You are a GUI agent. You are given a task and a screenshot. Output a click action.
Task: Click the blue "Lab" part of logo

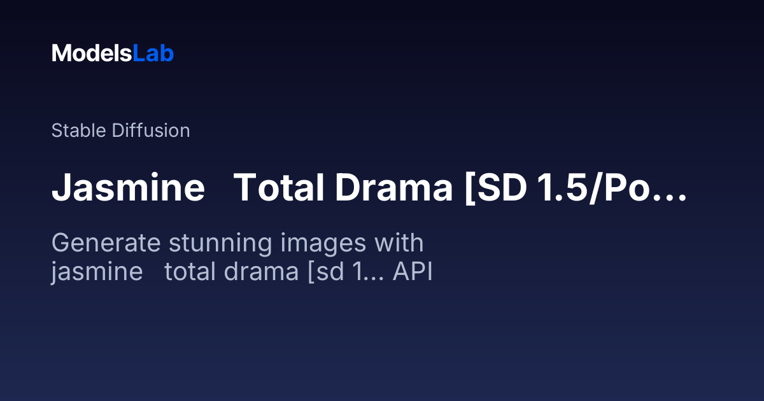(153, 53)
